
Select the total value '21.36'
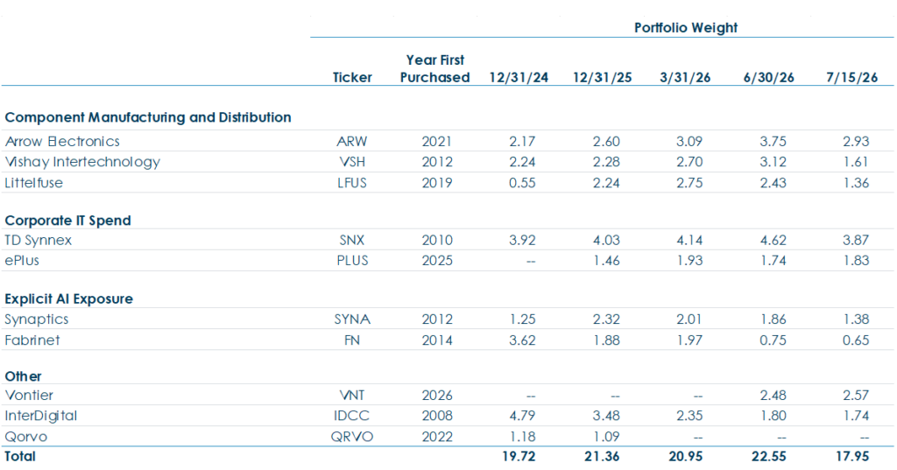[602, 456]
